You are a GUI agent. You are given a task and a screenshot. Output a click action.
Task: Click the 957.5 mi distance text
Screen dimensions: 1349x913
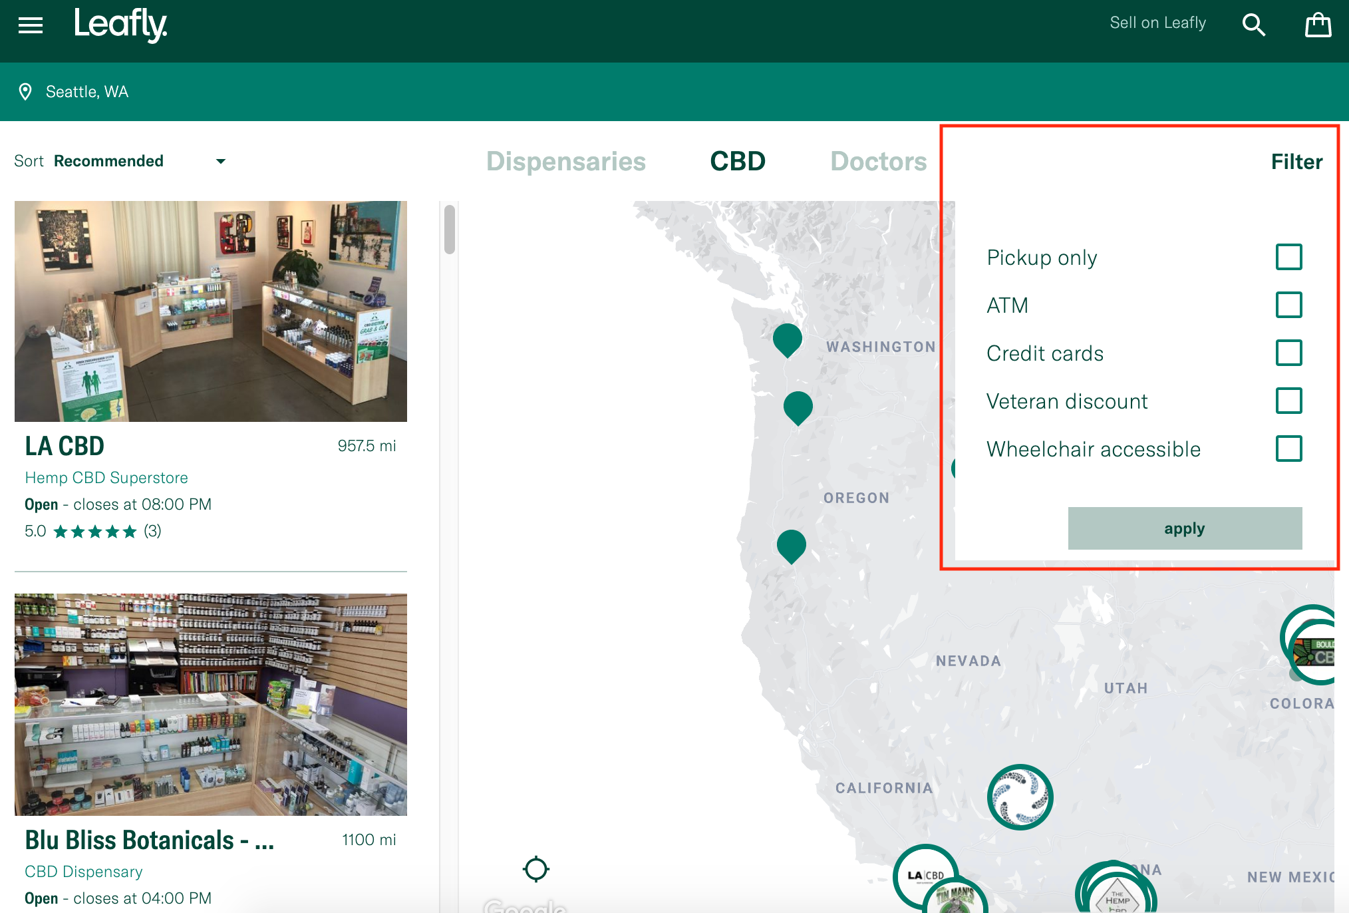tap(367, 446)
